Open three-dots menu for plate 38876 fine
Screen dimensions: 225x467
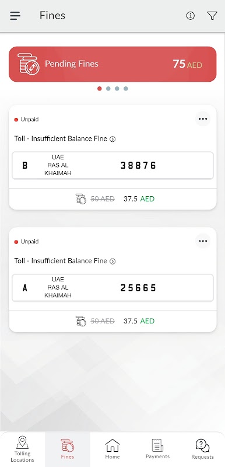(x=203, y=119)
